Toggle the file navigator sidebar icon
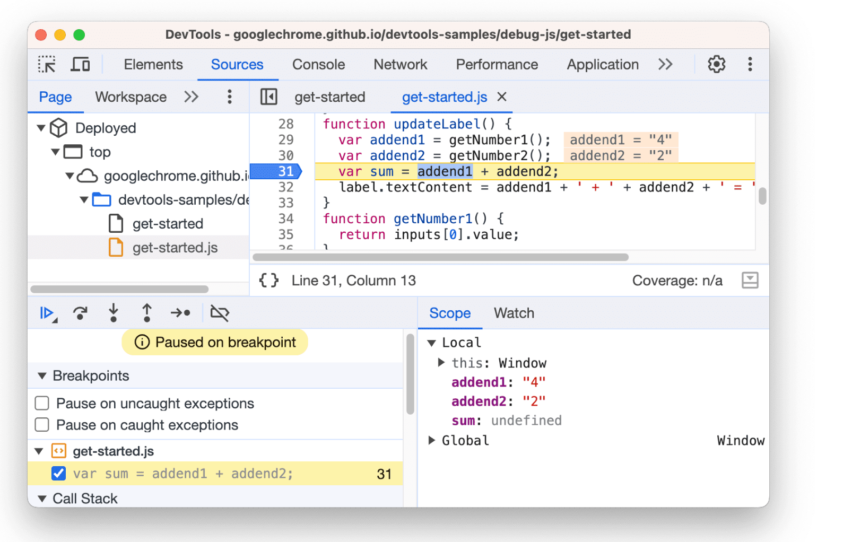 pos(268,97)
